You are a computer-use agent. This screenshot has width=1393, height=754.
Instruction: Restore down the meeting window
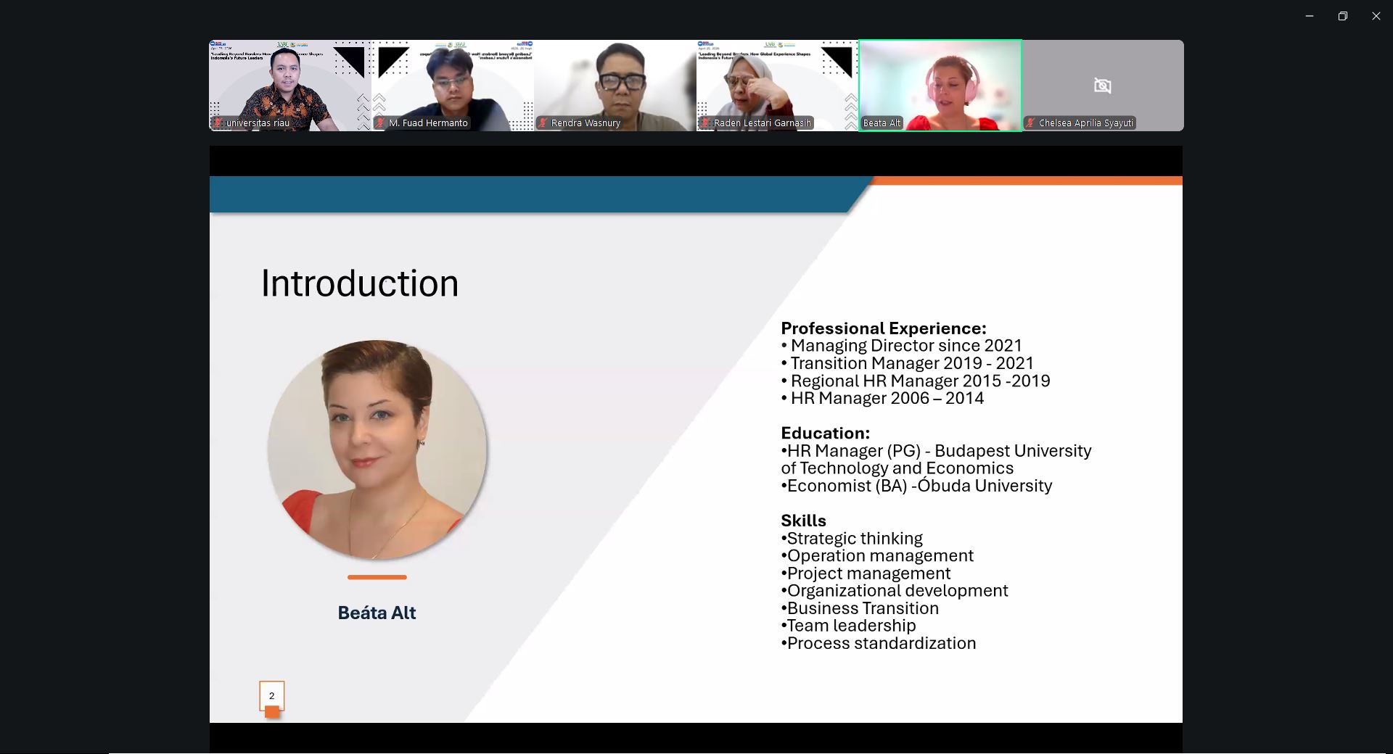tap(1343, 16)
